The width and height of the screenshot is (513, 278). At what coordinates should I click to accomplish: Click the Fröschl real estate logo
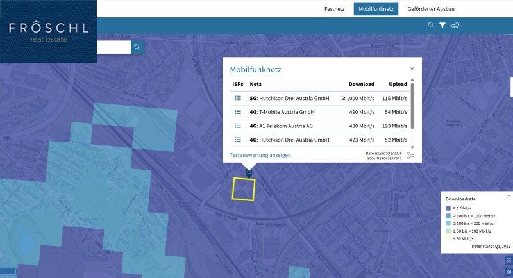pyautogui.click(x=49, y=31)
